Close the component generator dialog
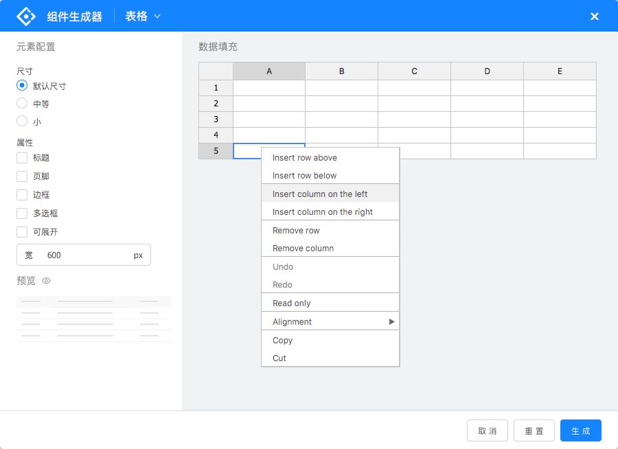Screen dimensions: 618x449 pos(595,16)
